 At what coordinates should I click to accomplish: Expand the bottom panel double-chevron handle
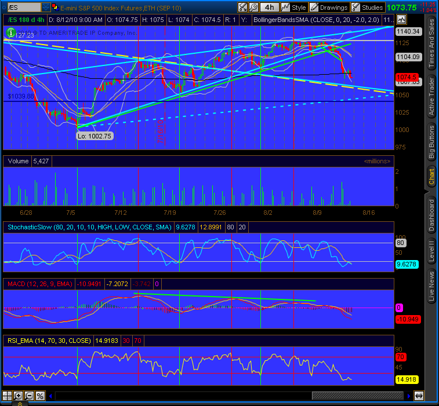point(20,404)
